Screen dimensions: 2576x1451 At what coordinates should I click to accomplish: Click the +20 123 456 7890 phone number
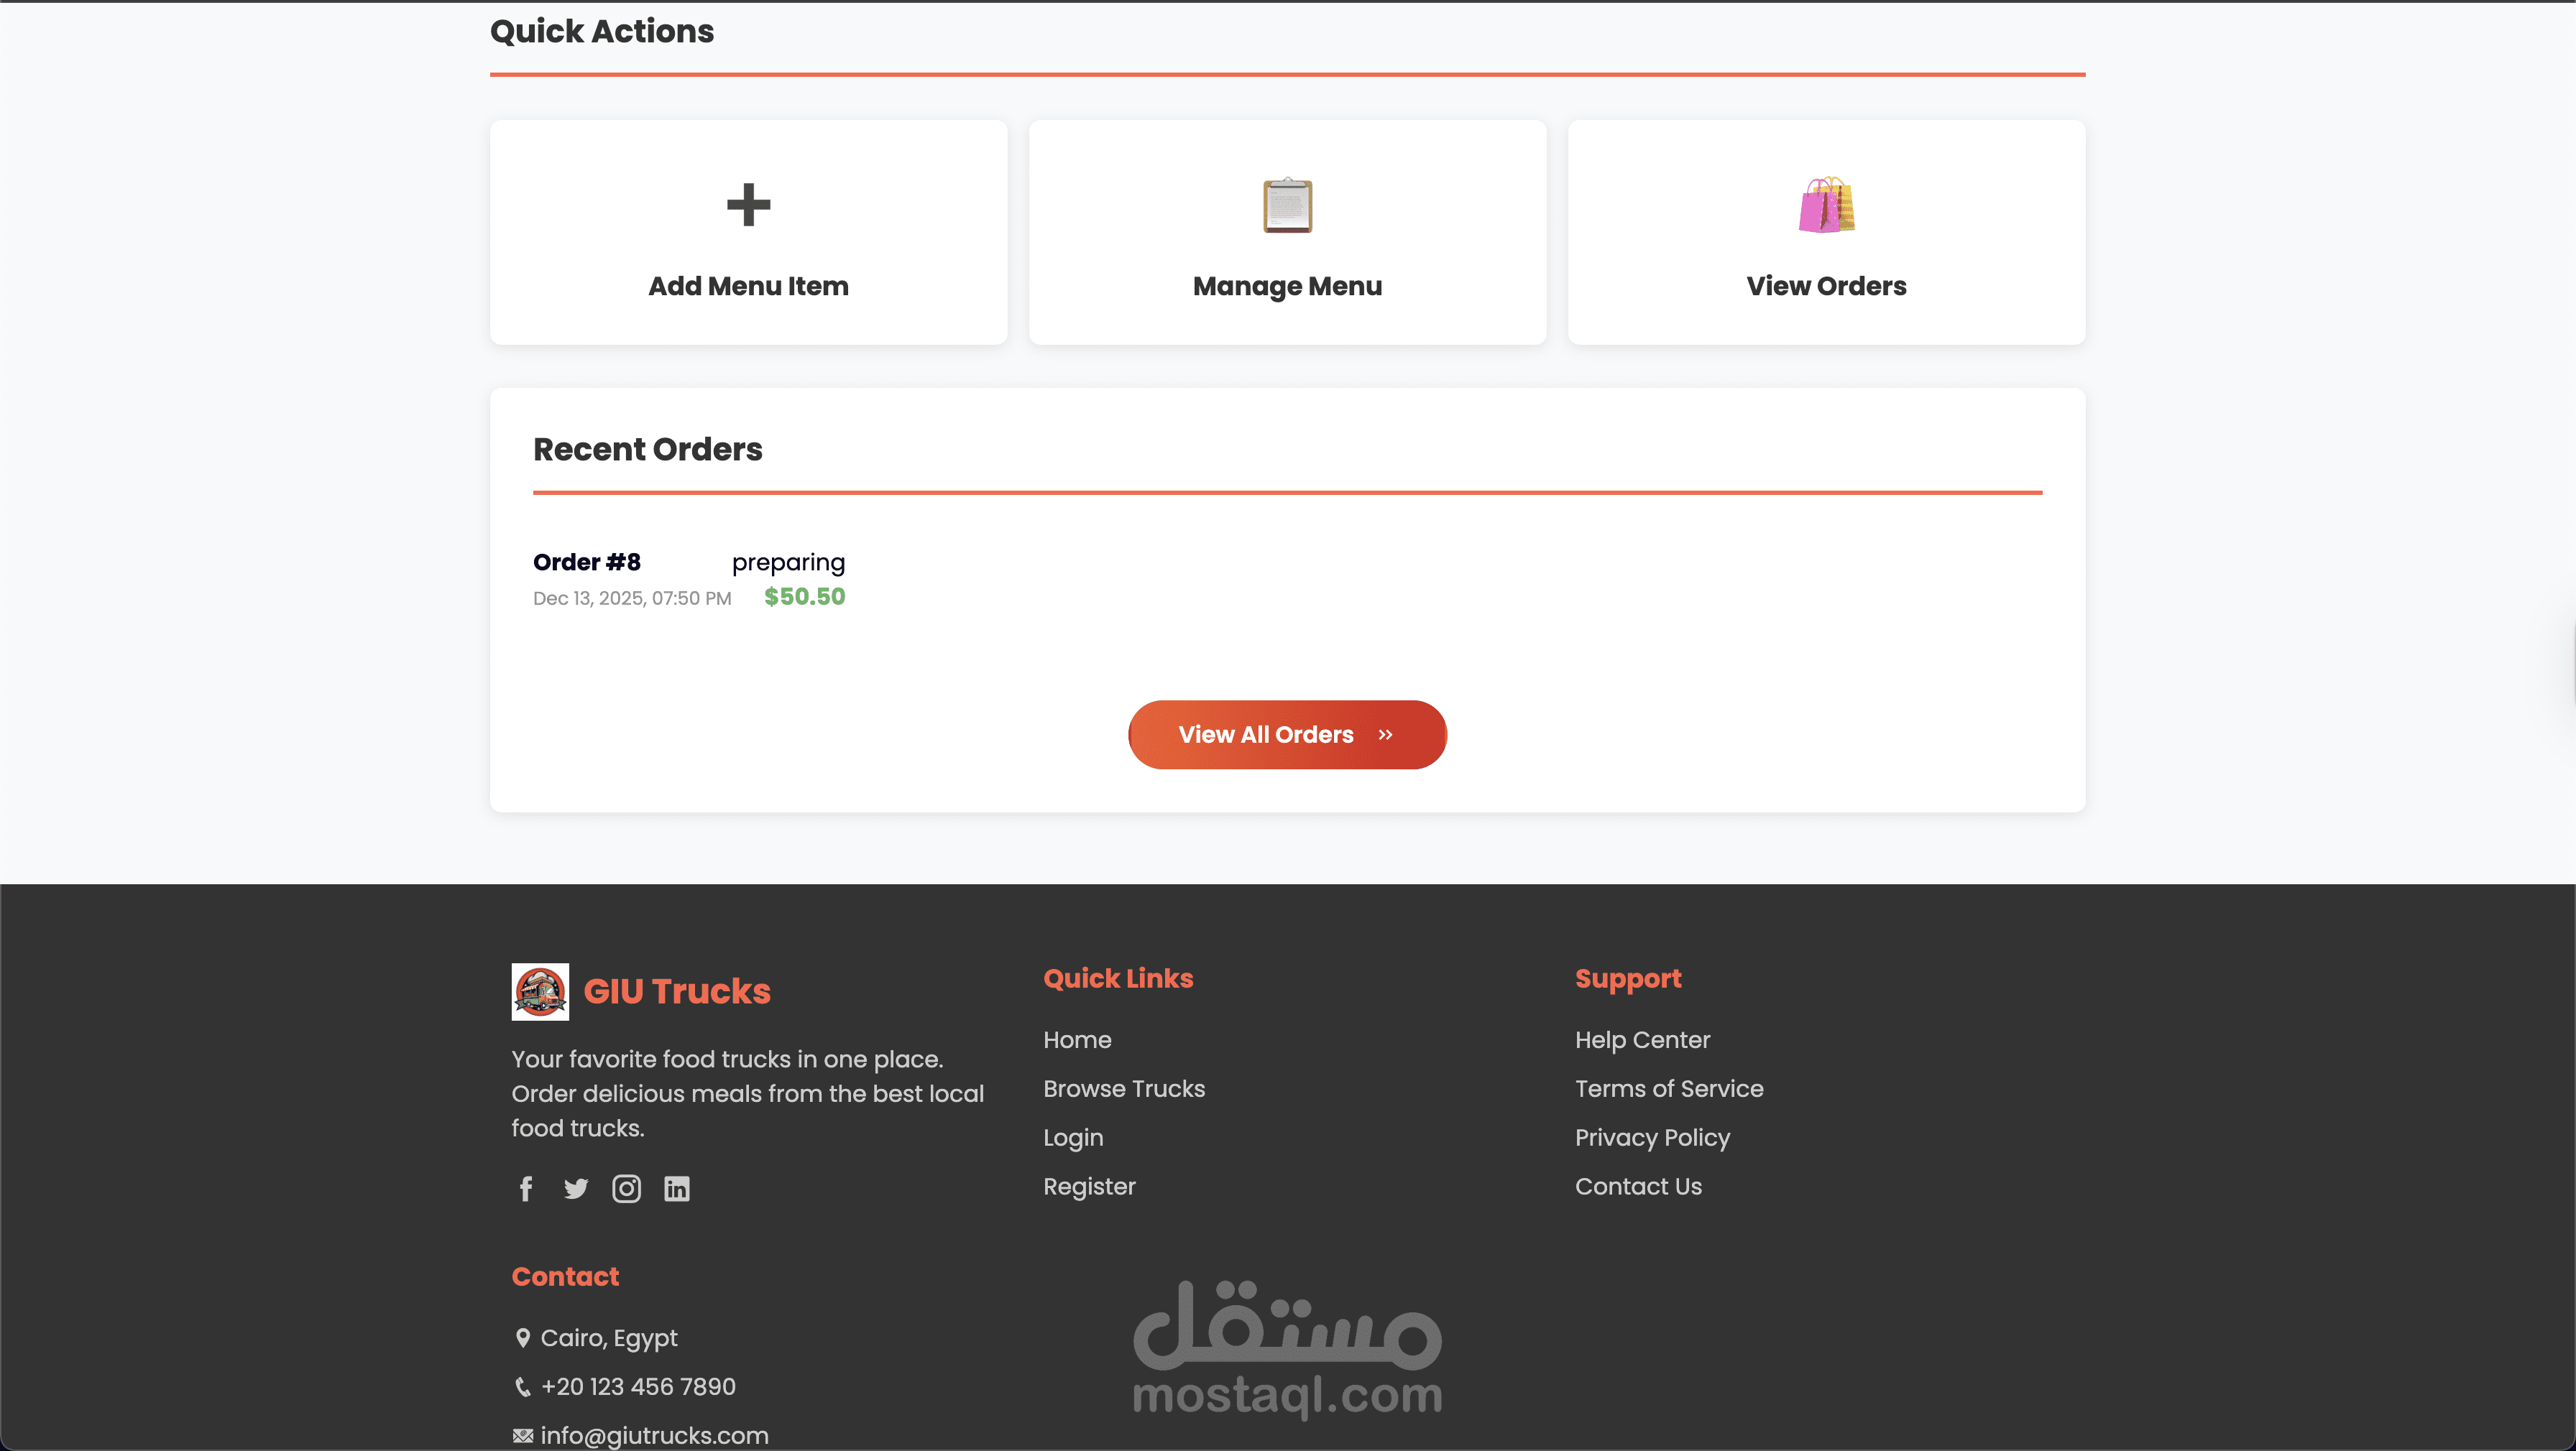pos(638,1387)
